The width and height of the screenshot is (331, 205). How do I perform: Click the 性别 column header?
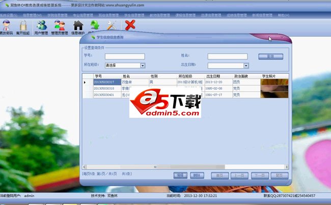pos(163,76)
